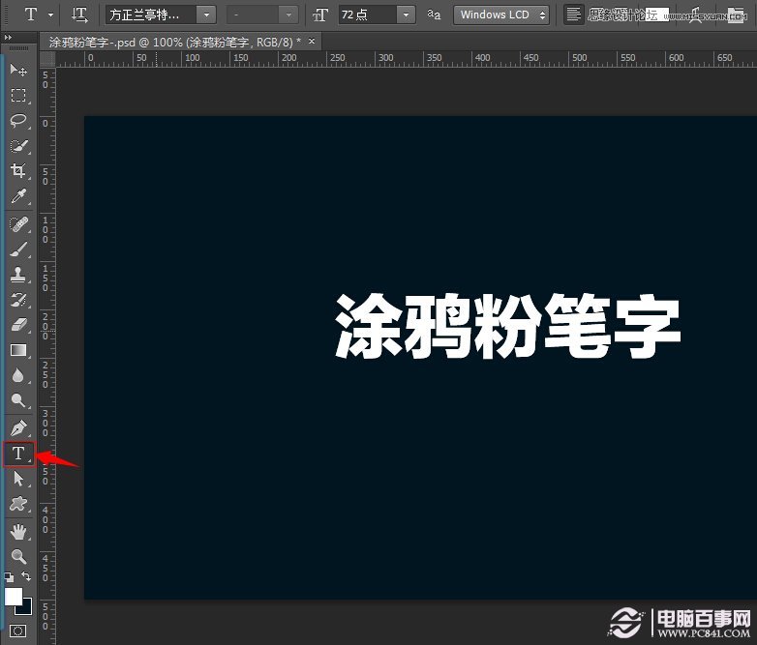Open the font family dropdown
Viewport: 757px width, 645px height.
[x=207, y=15]
